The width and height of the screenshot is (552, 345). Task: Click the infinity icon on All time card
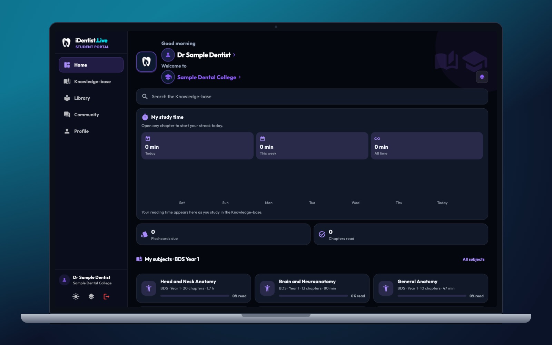tap(377, 139)
